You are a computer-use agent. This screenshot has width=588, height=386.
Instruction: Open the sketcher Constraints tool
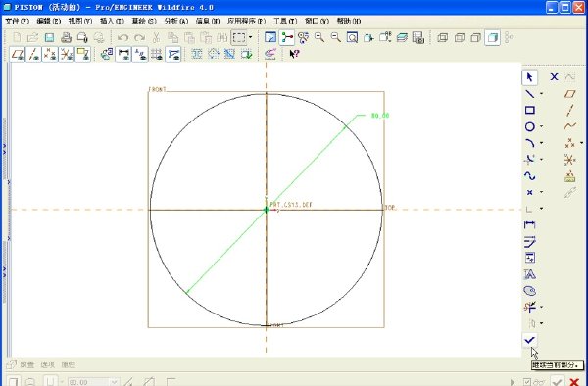click(x=529, y=258)
